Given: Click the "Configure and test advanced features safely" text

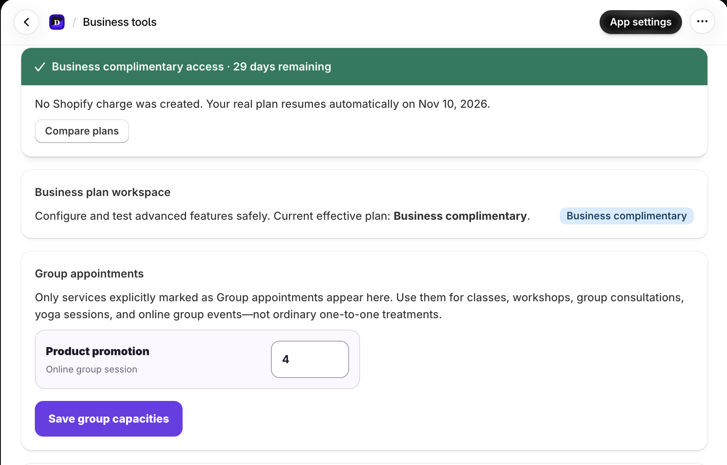Looking at the screenshot, I should click(282, 216).
